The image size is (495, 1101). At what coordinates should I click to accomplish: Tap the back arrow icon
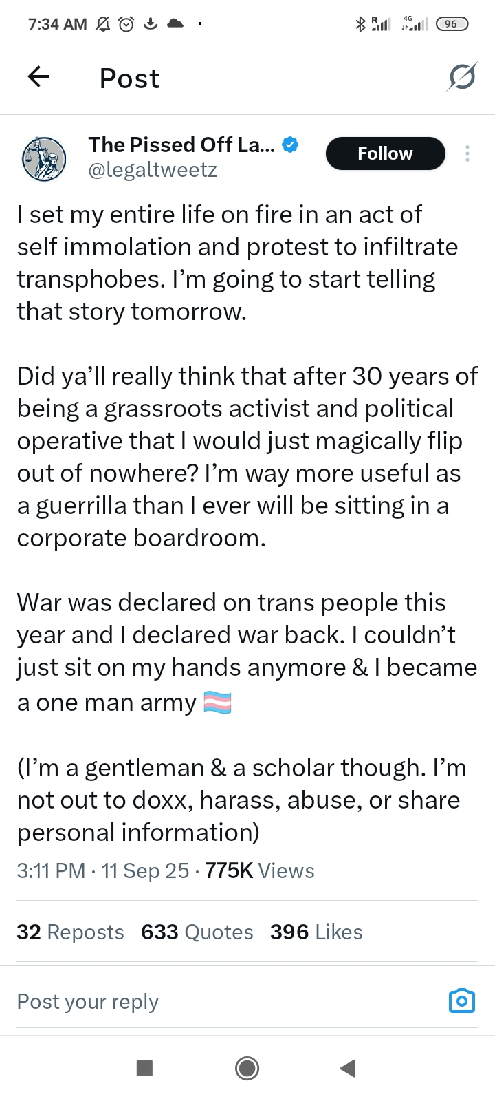[39, 77]
